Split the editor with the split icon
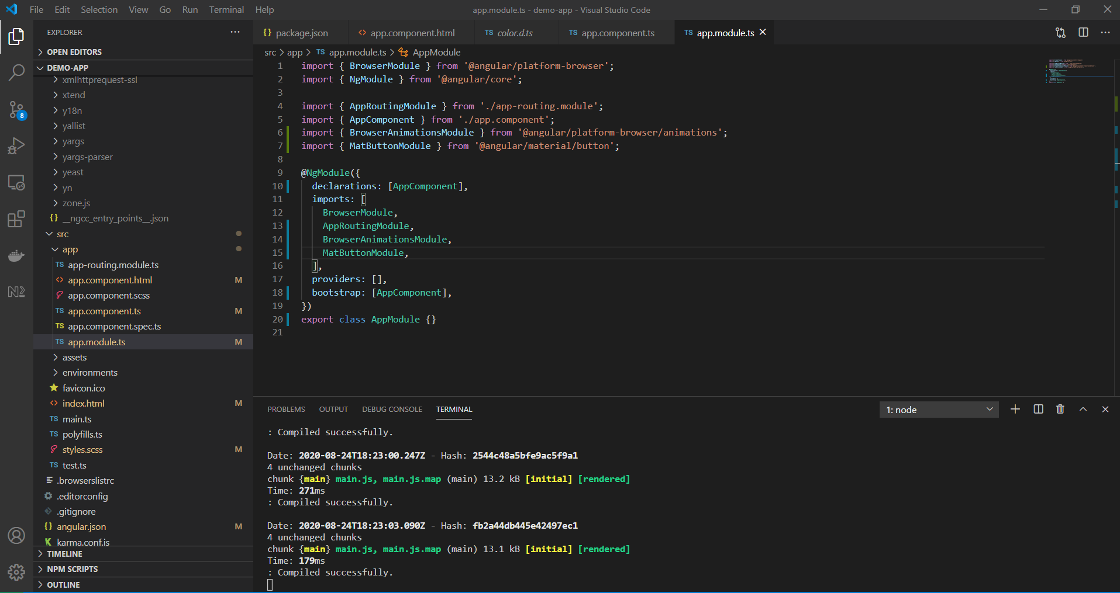 coord(1084,33)
